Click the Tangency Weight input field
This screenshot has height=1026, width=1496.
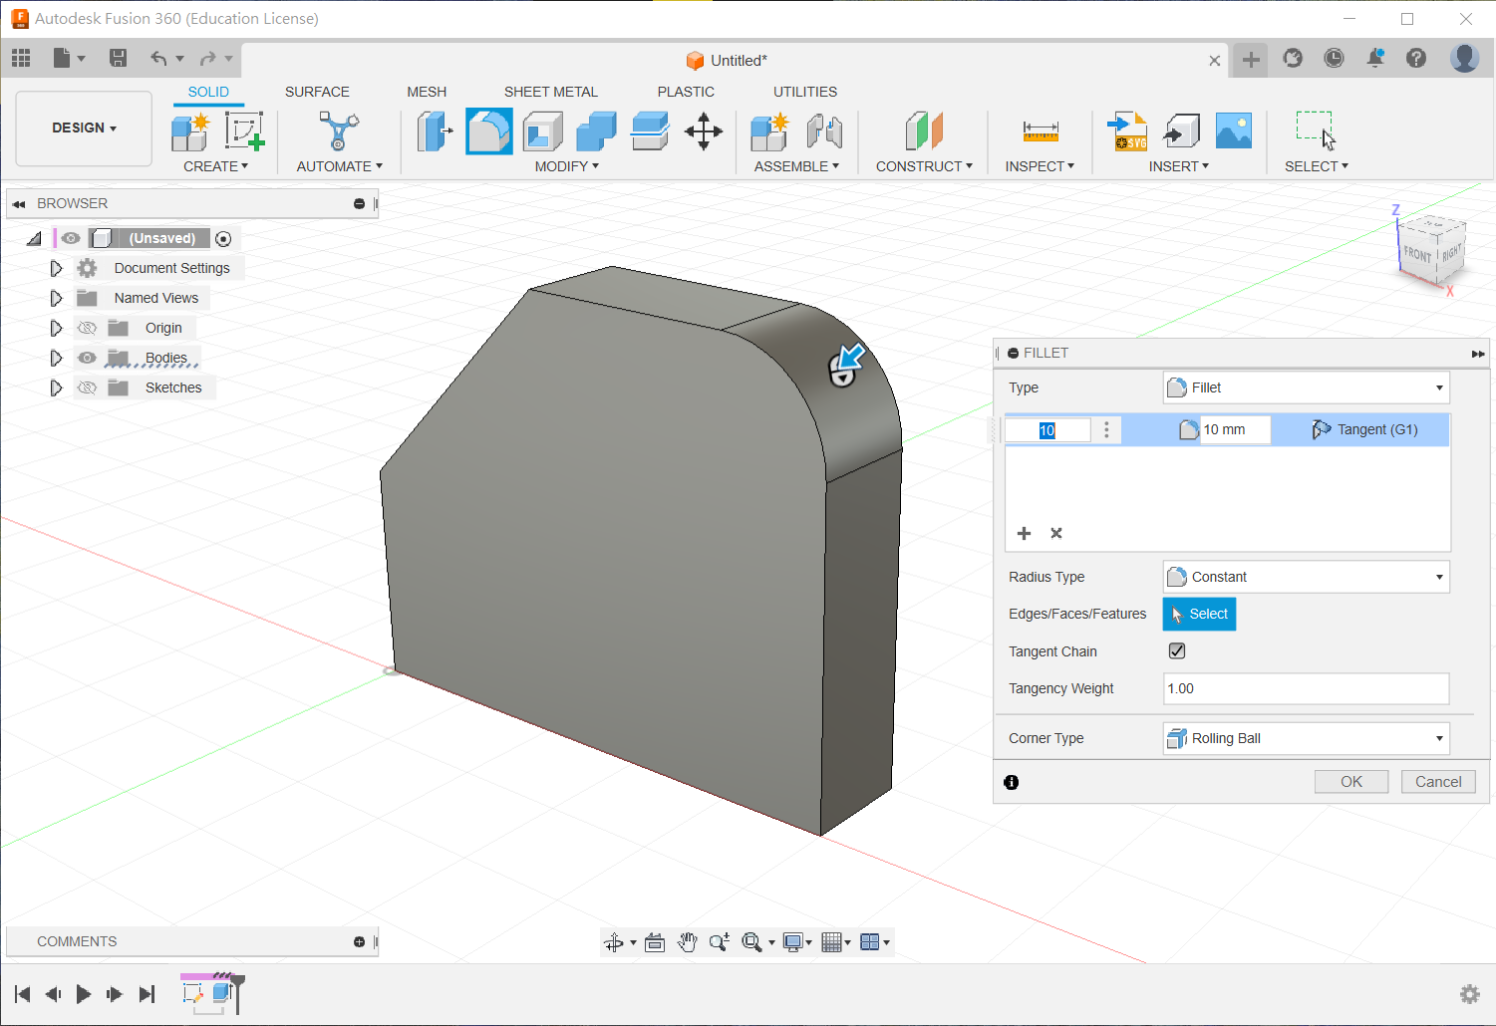[x=1306, y=688]
